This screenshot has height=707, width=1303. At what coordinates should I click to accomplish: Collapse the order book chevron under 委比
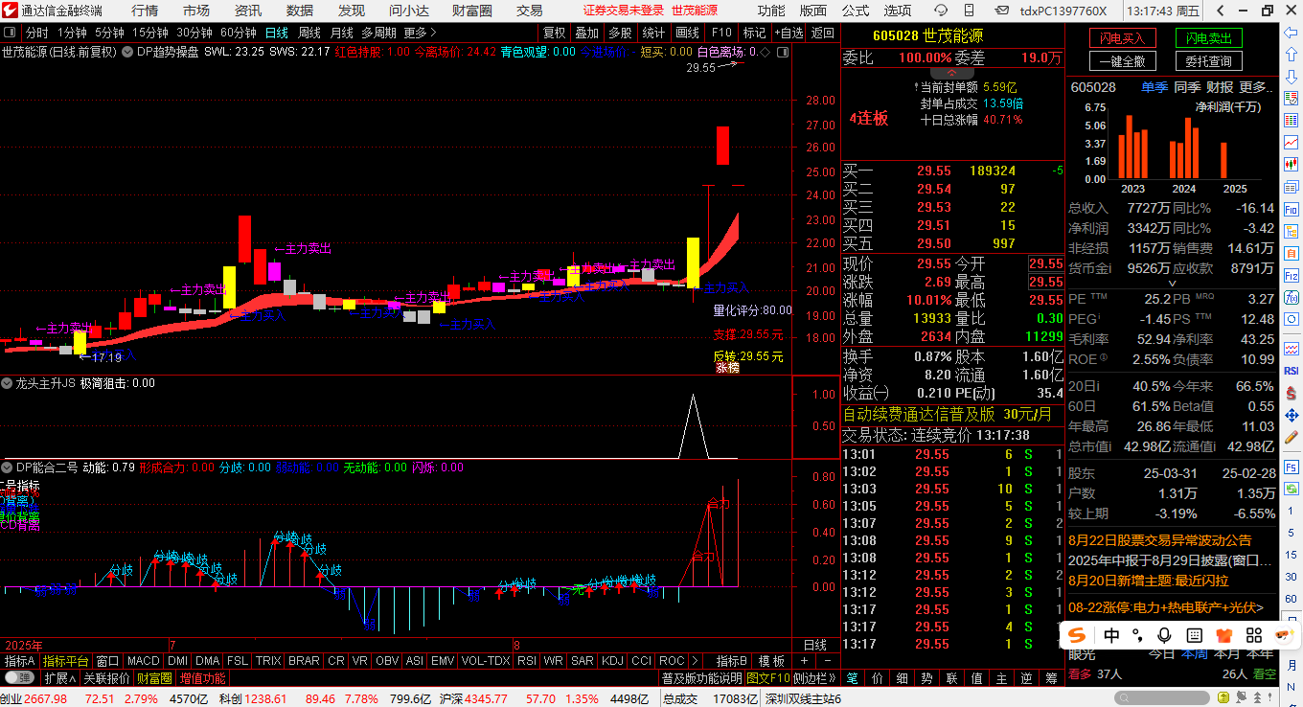[x=951, y=73]
